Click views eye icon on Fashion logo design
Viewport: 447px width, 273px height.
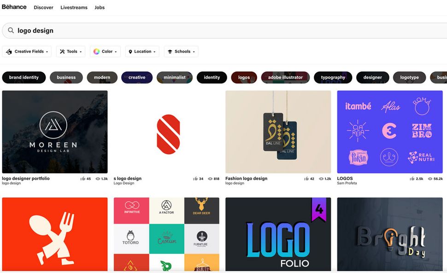pyautogui.click(x=321, y=179)
